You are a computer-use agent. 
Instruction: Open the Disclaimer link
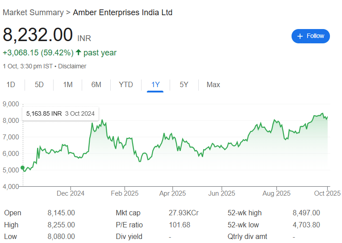pos(72,66)
